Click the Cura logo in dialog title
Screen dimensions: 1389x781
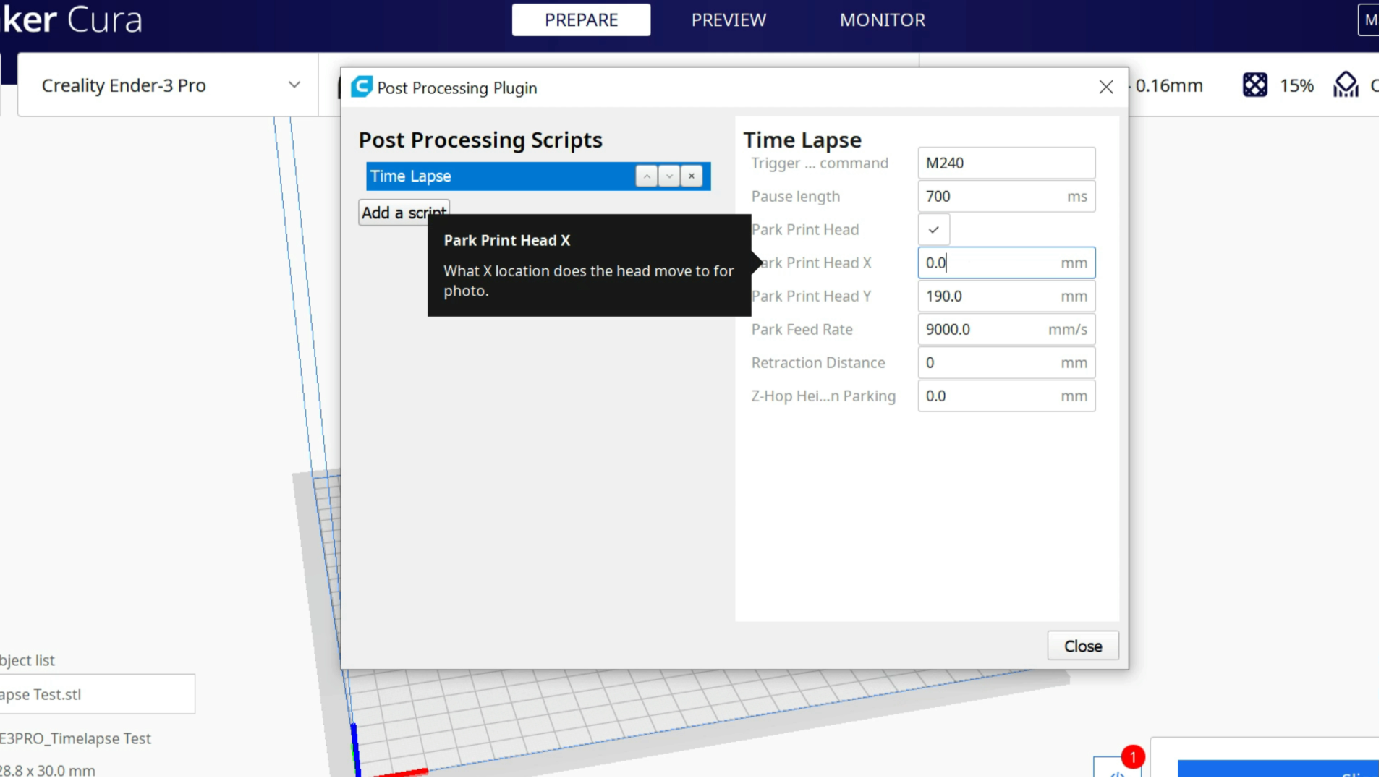pos(362,88)
